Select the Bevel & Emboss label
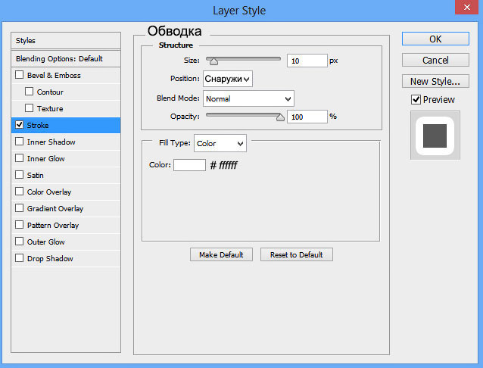The image size is (483, 368). [54, 76]
